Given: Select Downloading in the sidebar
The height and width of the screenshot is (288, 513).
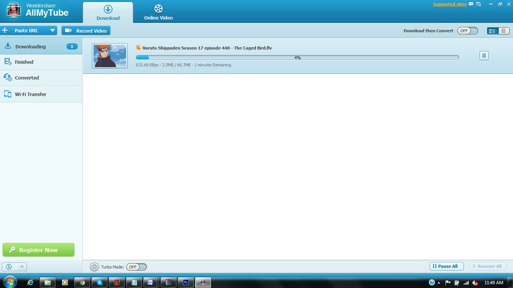Looking at the screenshot, I should (41, 46).
